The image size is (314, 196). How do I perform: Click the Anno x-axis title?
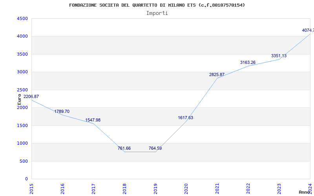click(305, 192)
